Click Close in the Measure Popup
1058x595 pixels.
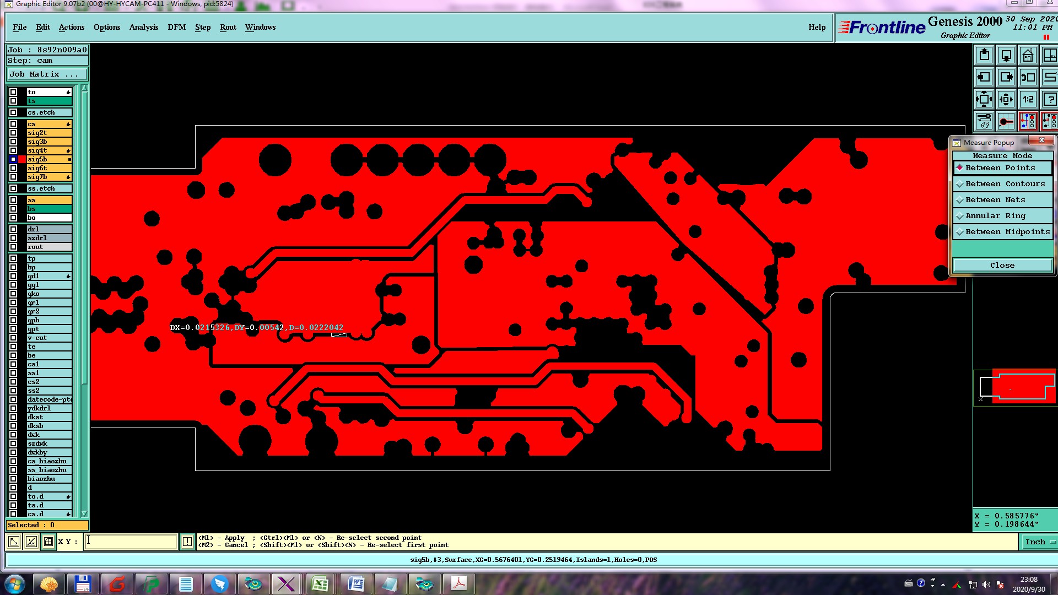1002,266
